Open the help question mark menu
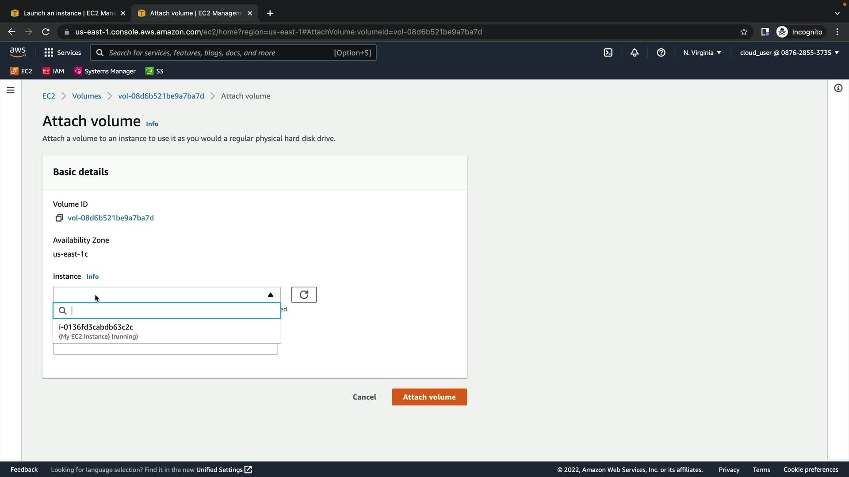This screenshot has width=849, height=477. [x=661, y=53]
